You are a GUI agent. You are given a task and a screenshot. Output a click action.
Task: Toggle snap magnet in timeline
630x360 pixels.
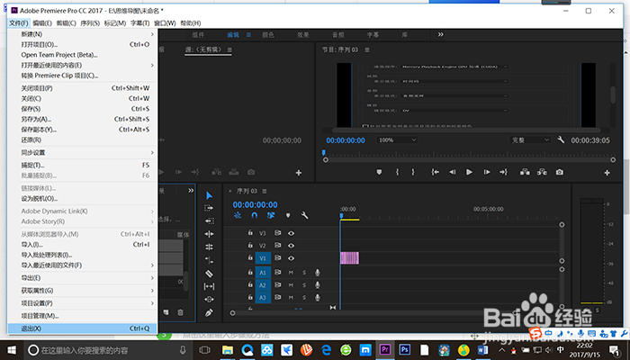click(255, 215)
